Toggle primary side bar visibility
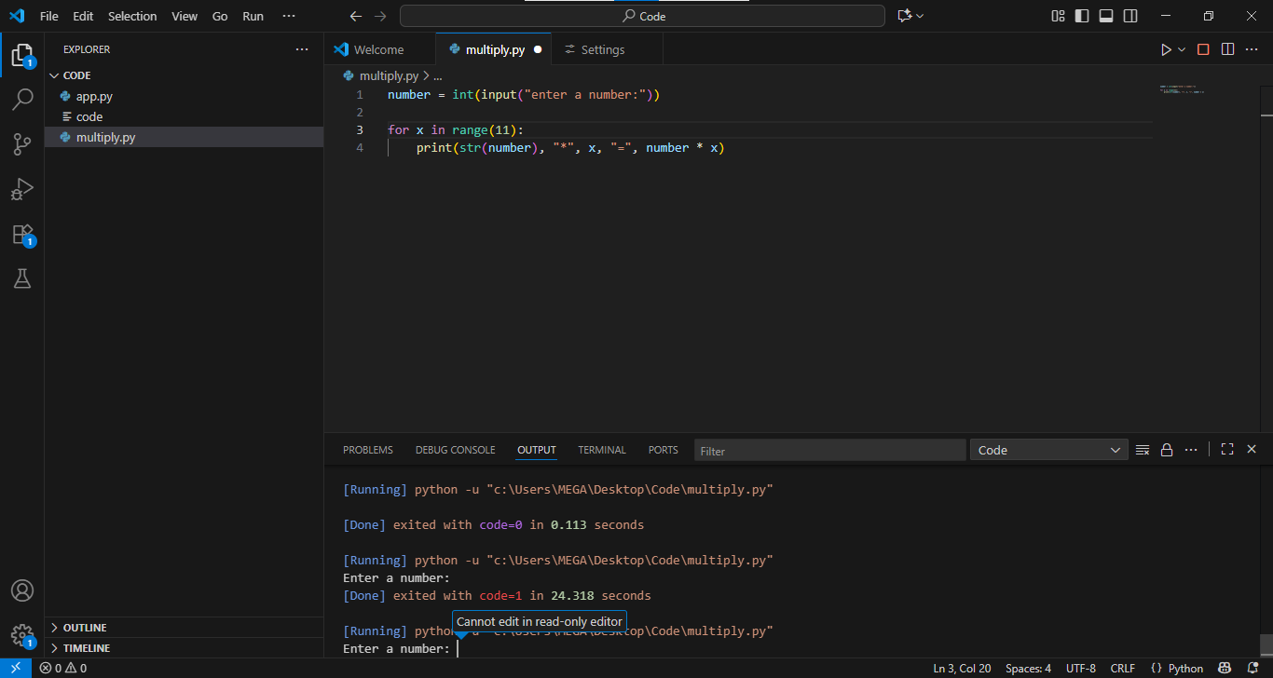The width and height of the screenshot is (1273, 678). [1082, 16]
